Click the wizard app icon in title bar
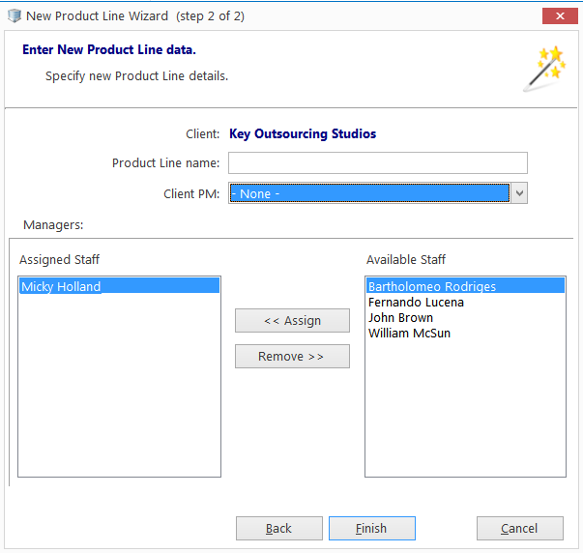583x553 pixels. [15, 16]
